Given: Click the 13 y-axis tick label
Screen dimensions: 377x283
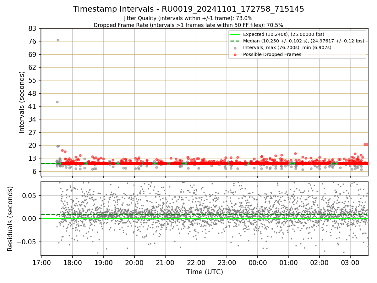Looking at the screenshot, I should coord(33,158).
